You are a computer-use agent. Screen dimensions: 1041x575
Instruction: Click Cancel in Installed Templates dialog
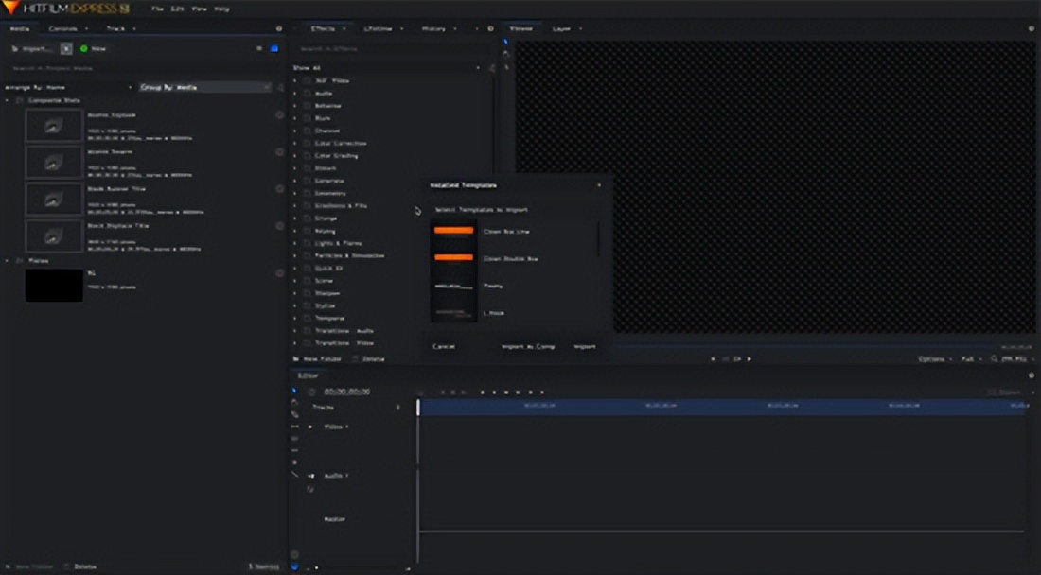click(x=444, y=347)
